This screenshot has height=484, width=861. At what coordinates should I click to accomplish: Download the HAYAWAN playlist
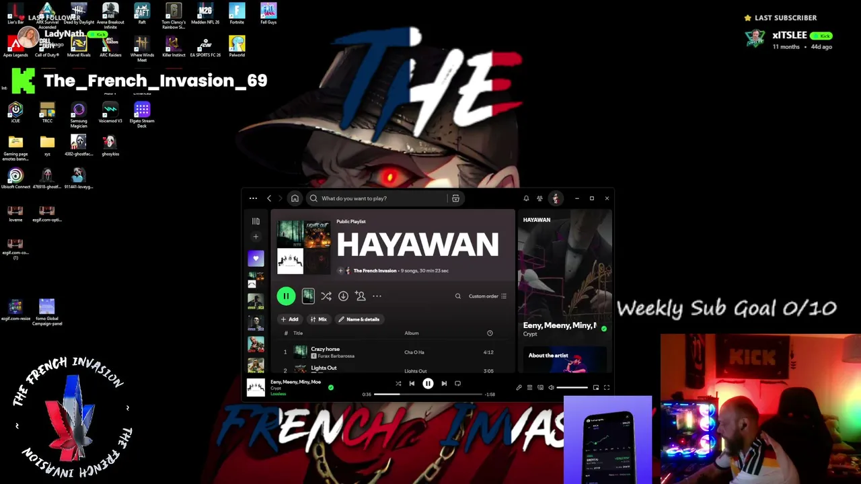tap(343, 296)
